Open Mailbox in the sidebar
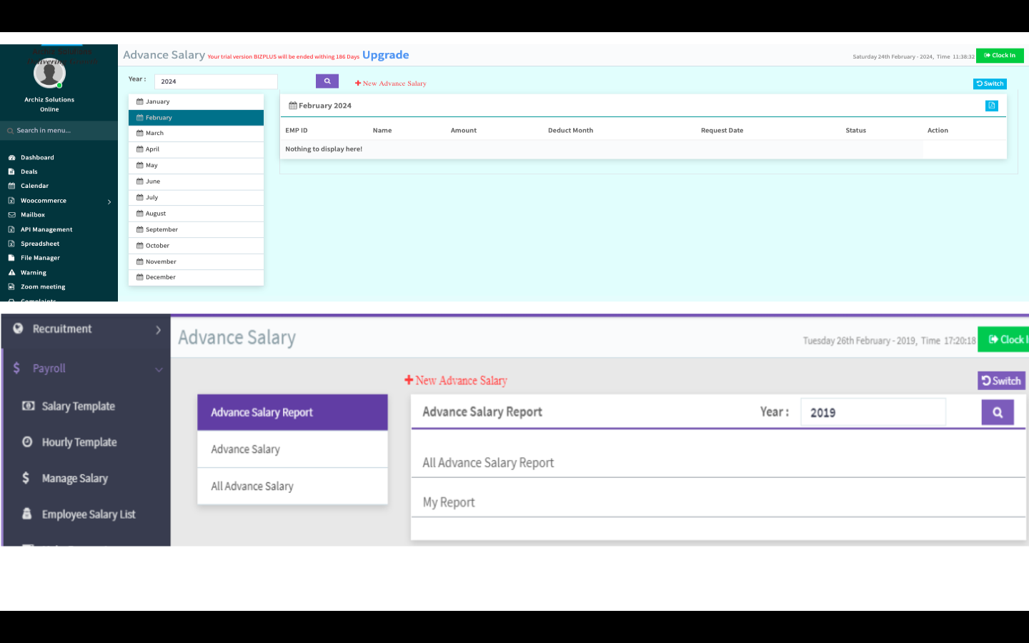The width and height of the screenshot is (1029, 643). point(33,215)
